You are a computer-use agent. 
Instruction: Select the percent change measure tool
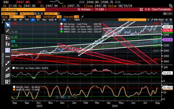click(8, 38)
